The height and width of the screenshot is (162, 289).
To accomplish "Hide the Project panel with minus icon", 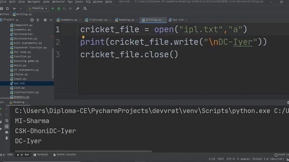I will click(x=51, y=20).
